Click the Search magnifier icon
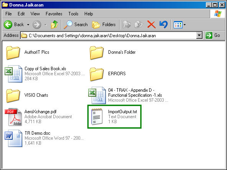227x170 pixels. click(68, 25)
